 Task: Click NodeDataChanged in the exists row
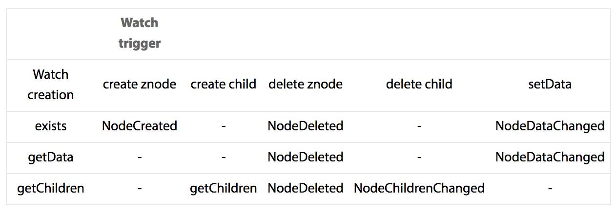click(x=550, y=126)
